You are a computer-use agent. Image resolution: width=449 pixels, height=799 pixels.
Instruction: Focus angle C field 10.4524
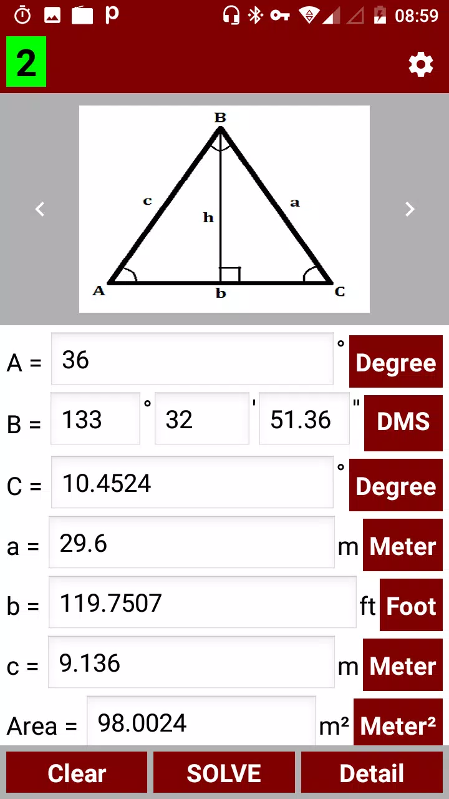192,482
